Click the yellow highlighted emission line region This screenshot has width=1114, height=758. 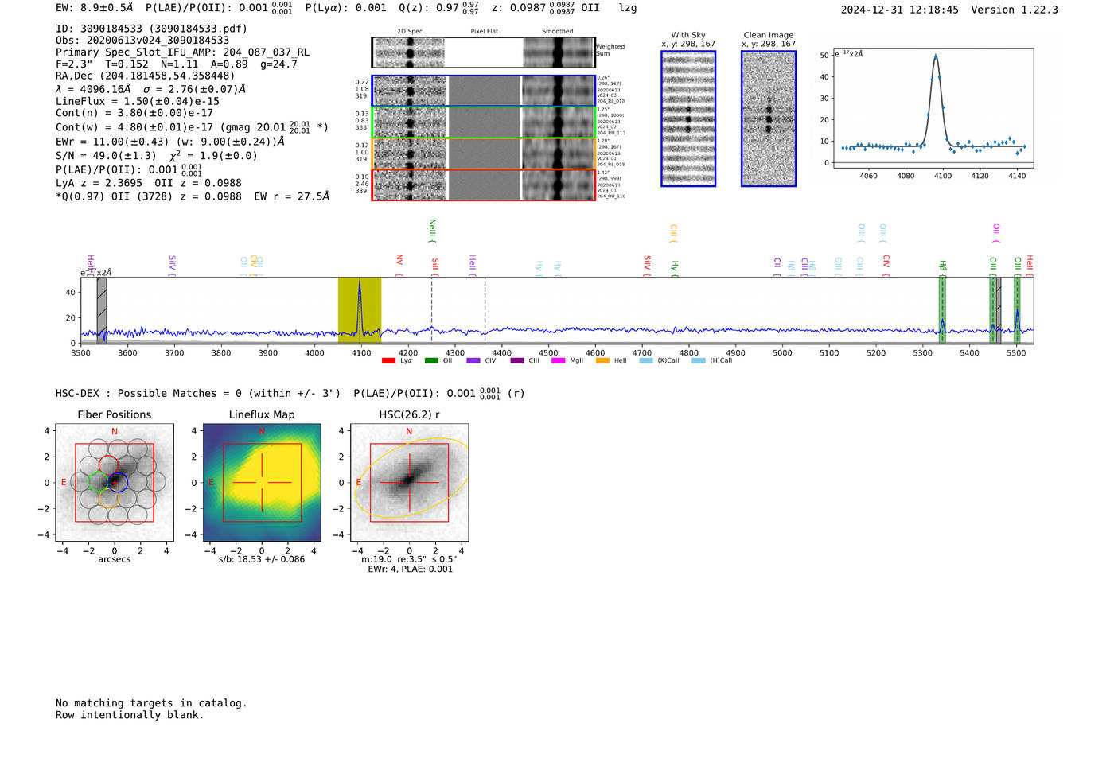tap(360, 310)
